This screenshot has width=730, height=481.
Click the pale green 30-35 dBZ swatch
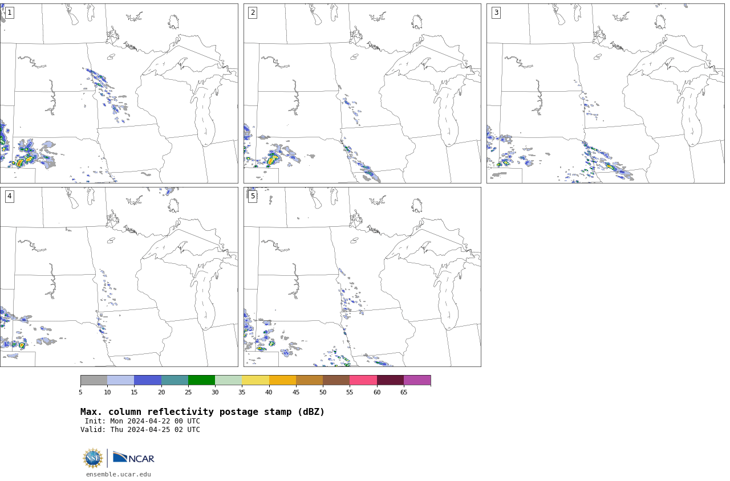[228, 380]
